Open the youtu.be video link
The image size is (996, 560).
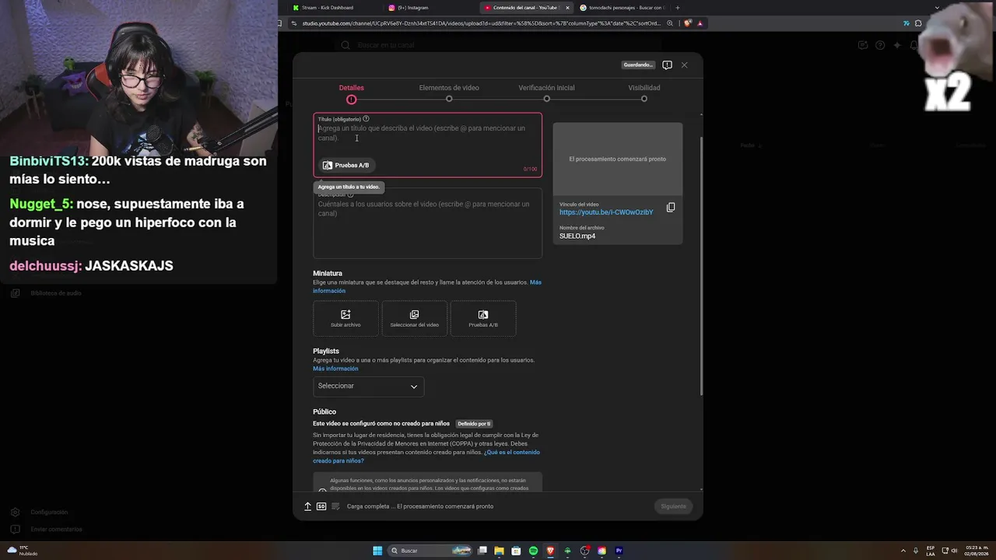(606, 212)
